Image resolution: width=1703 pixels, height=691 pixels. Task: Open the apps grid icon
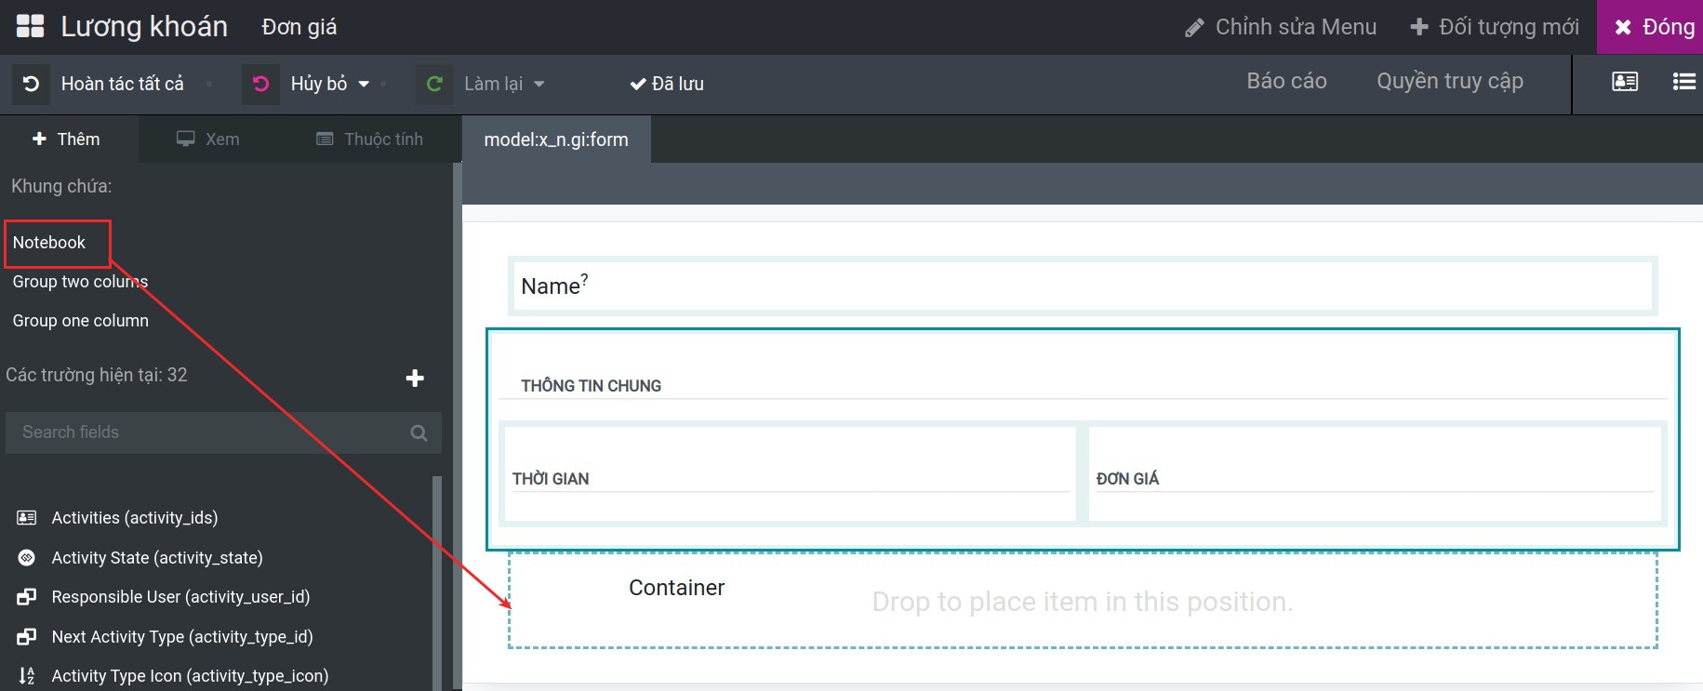click(x=30, y=26)
